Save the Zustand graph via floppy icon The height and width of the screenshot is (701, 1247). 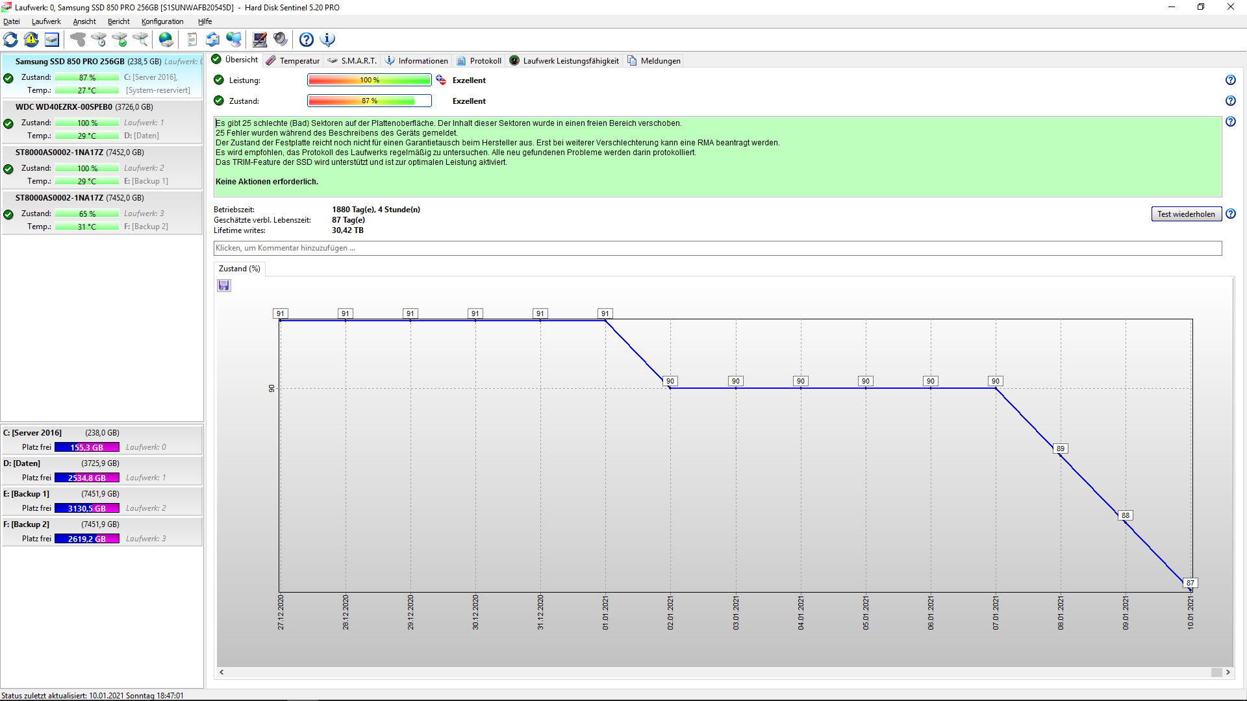pos(224,286)
